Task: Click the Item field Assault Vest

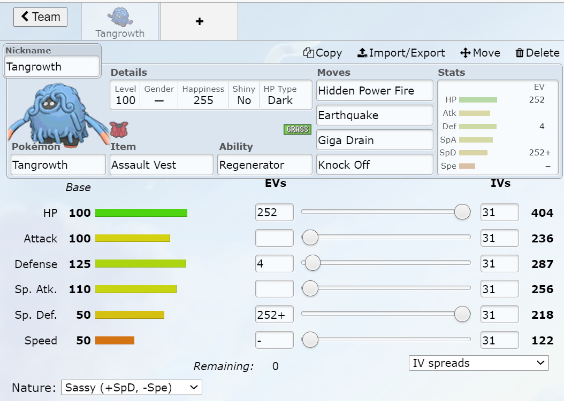Action: (x=162, y=165)
